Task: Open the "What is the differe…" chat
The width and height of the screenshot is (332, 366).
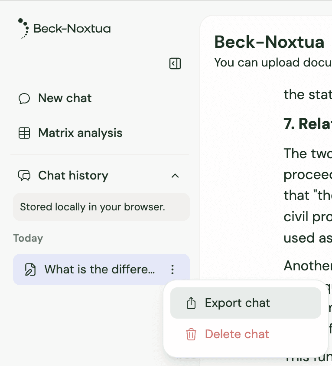Action: 99,270
